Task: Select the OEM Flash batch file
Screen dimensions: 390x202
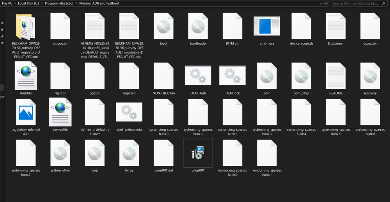Action: point(198,76)
